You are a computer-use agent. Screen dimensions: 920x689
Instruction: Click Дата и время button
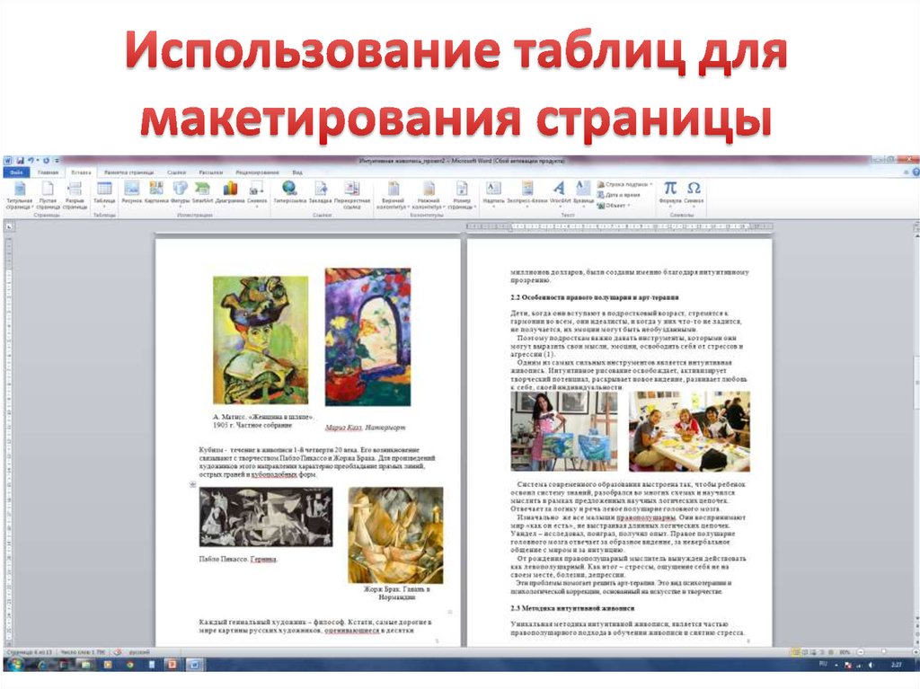pos(623,194)
